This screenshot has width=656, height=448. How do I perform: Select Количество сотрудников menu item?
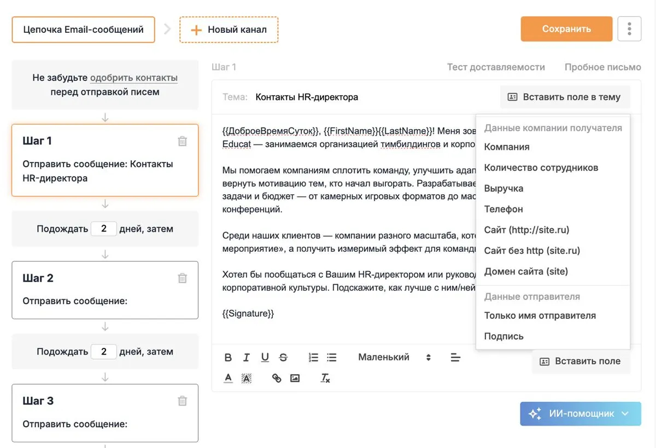[541, 168]
